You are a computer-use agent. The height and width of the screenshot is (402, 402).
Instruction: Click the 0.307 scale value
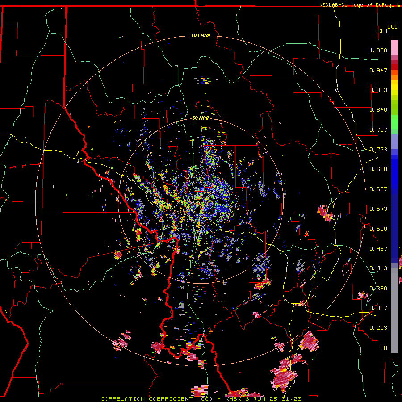378,308
